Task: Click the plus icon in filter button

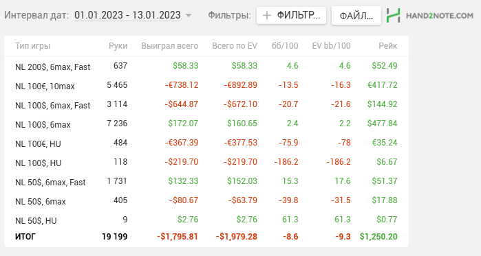Action: pos(267,15)
